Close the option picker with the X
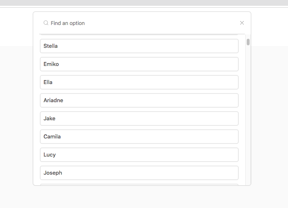The height and width of the screenshot is (208, 288). pyautogui.click(x=242, y=23)
